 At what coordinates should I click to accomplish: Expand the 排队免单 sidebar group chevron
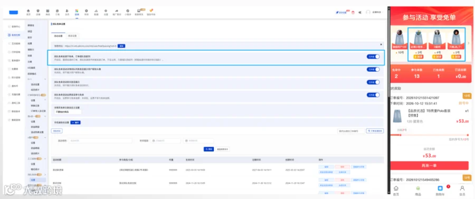(x=45, y=175)
